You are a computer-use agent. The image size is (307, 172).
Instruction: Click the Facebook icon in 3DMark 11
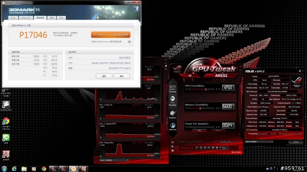coord(136,9)
